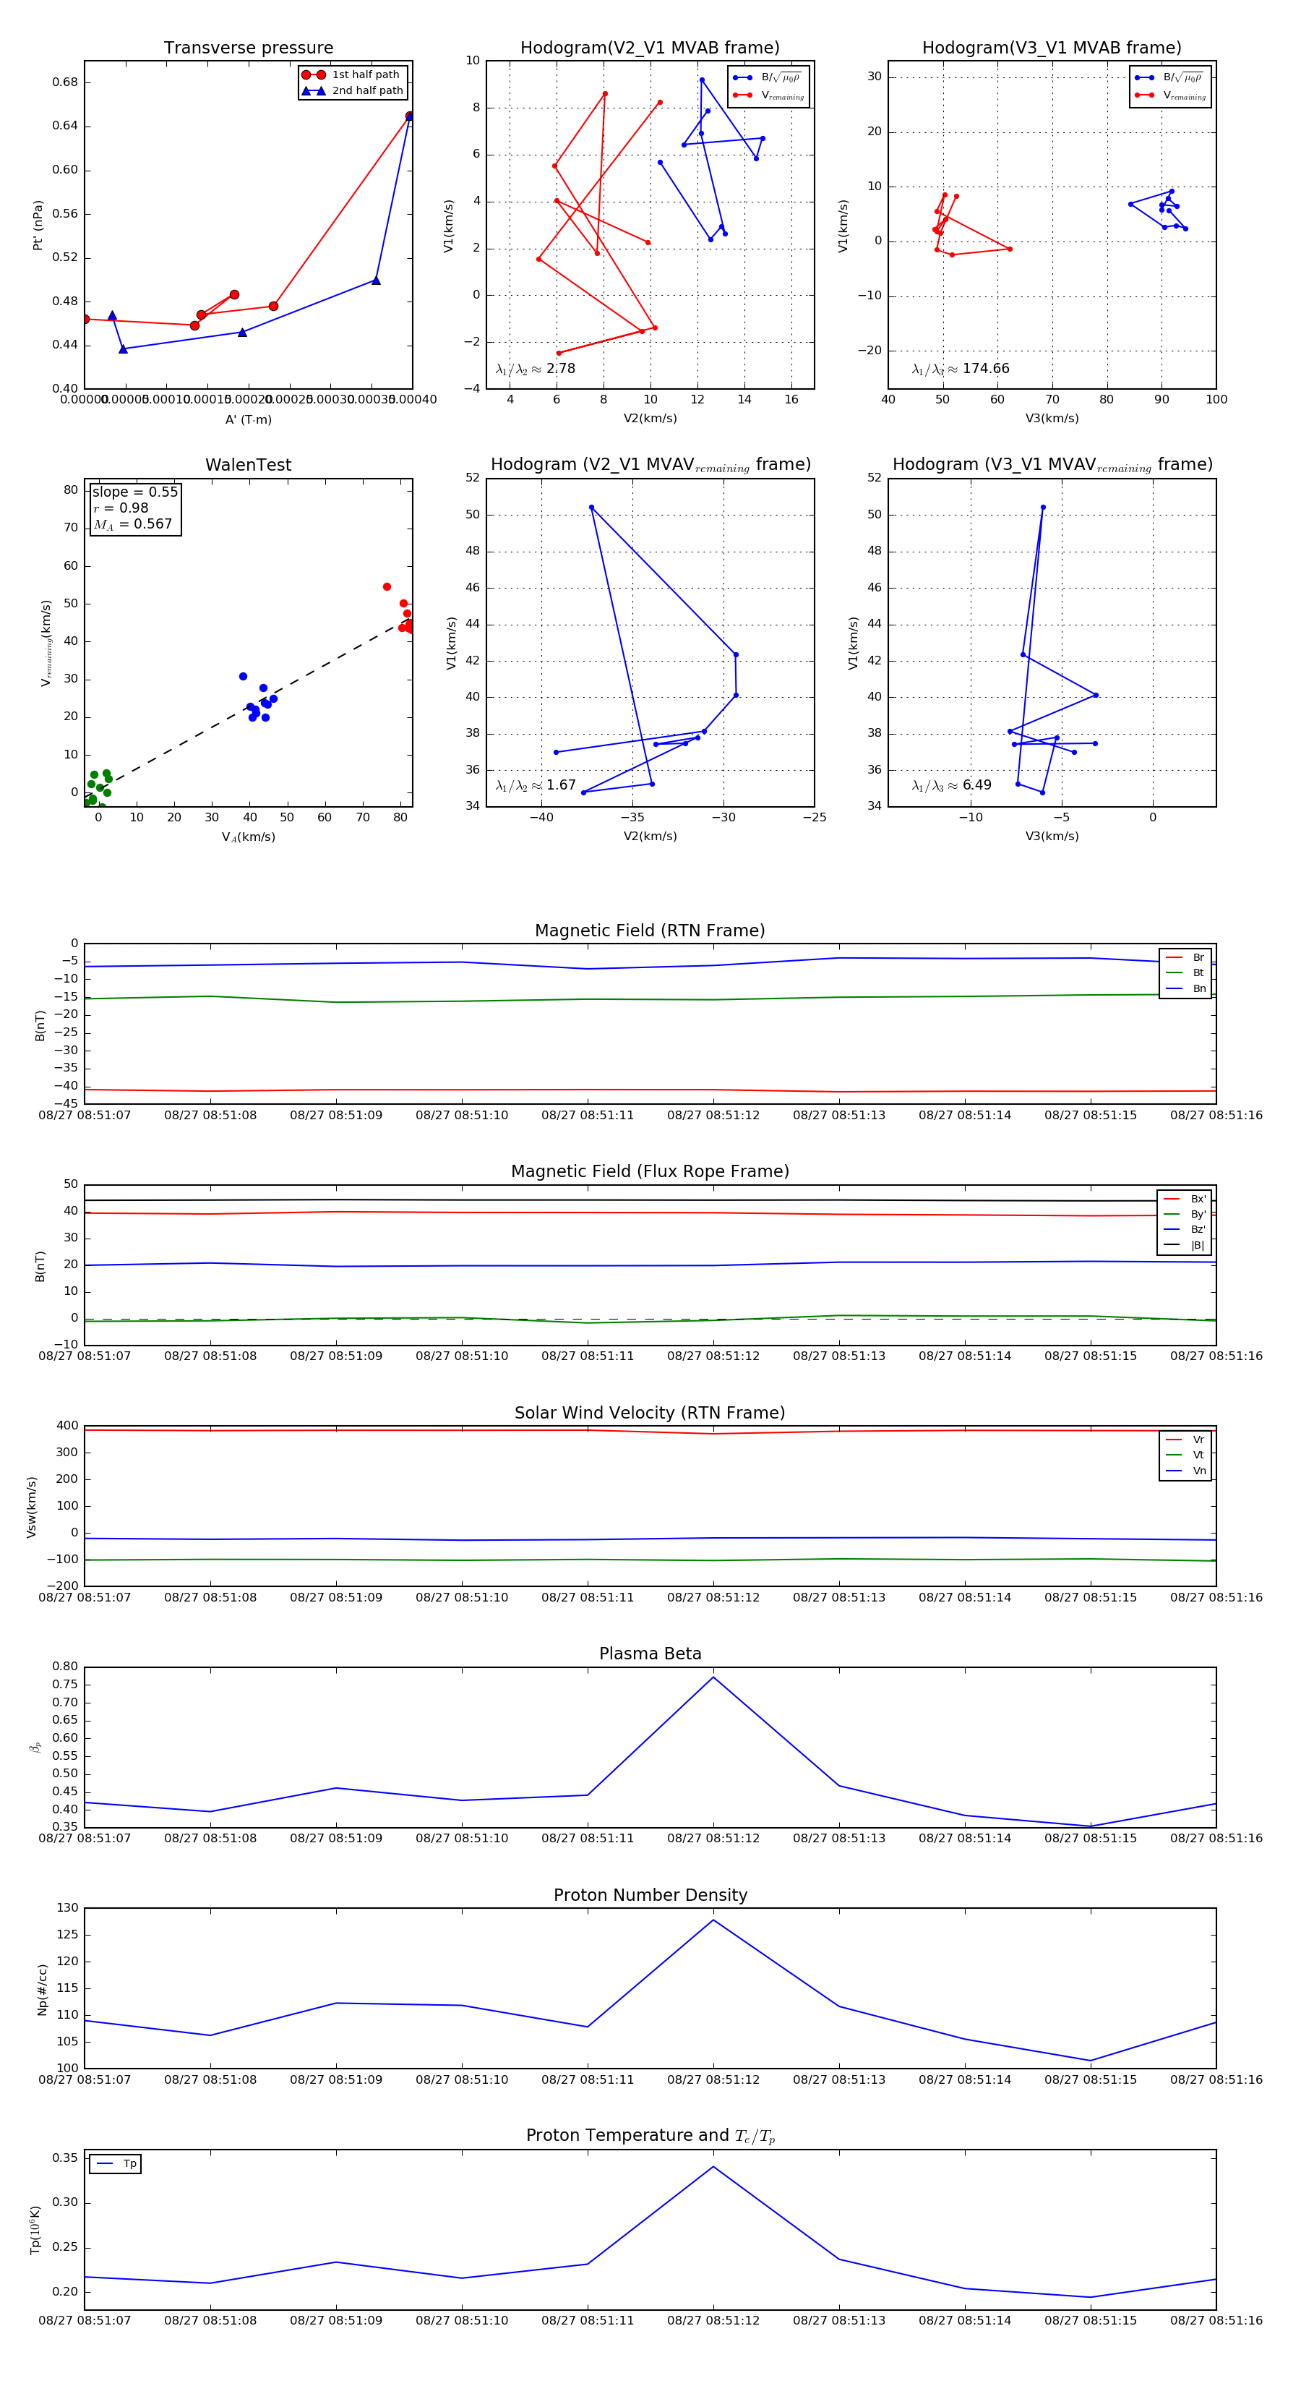The height and width of the screenshot is (2386, 1301).
Task: Click the A' (T·m) axis label
Action: [248, 419]
